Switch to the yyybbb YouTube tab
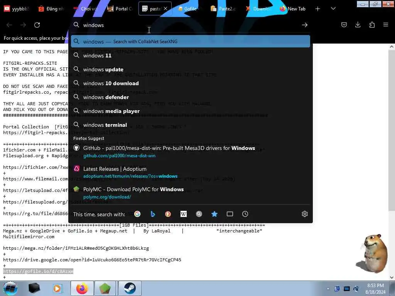This screenshot has height=296, width=395. [x=17, y=8]
